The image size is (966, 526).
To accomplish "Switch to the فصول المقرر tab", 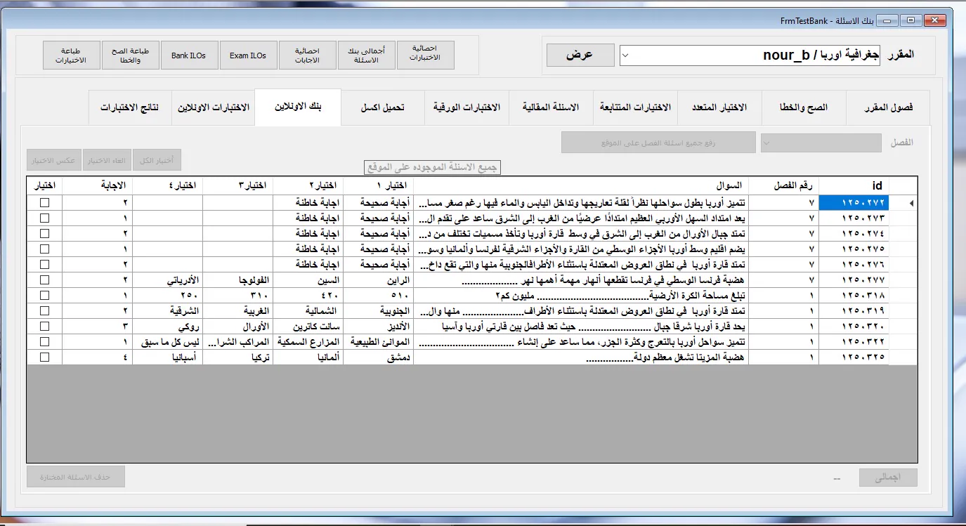I will click(x=887, y=107).
